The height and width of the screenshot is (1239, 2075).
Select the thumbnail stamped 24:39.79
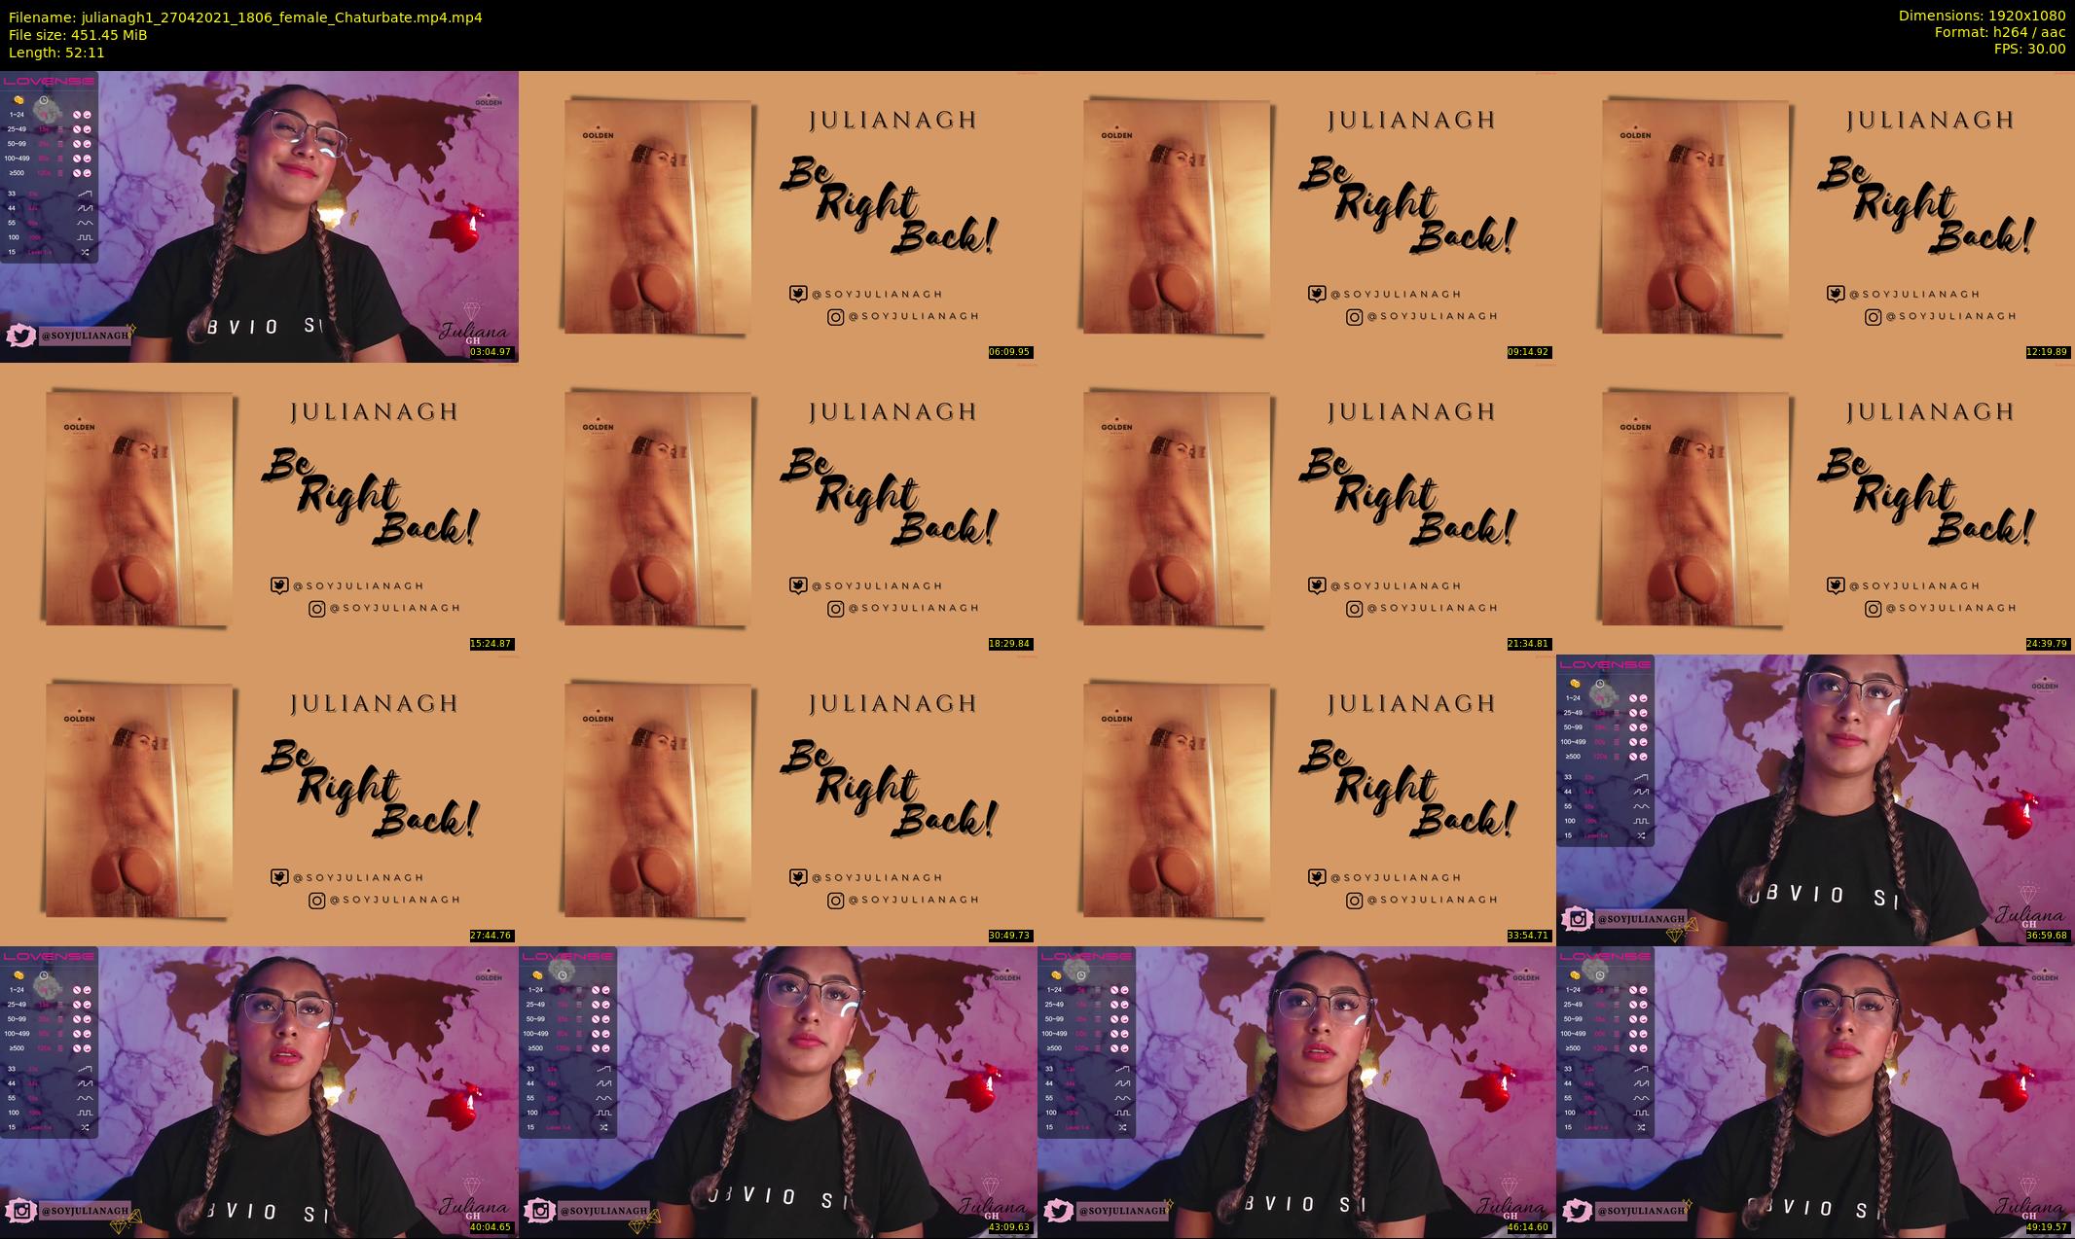coord(1815,508)
